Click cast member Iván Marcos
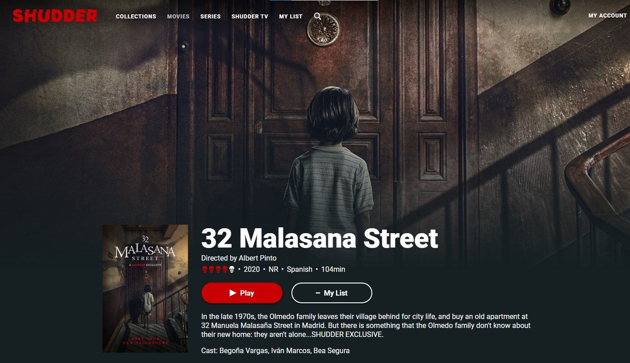630x363 pixels. click(x=289, y=350)
